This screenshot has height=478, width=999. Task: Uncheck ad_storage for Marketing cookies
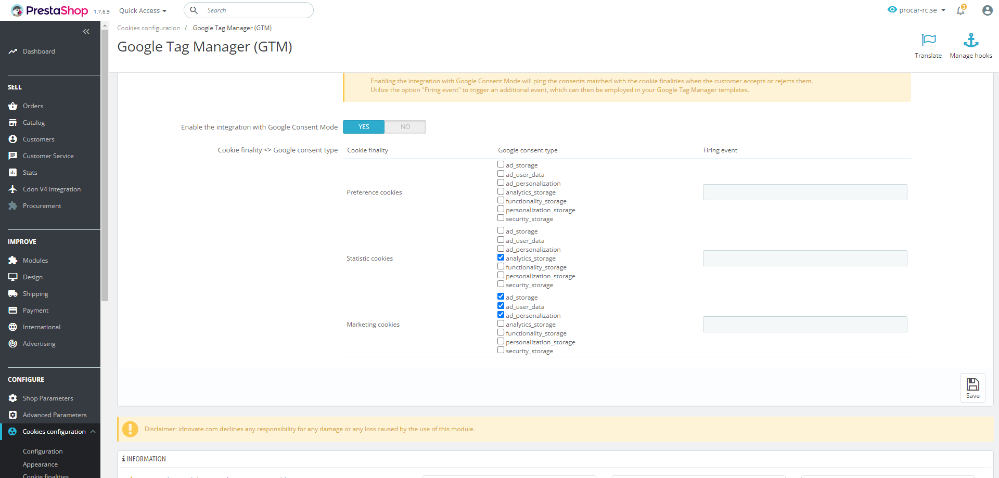501,296
